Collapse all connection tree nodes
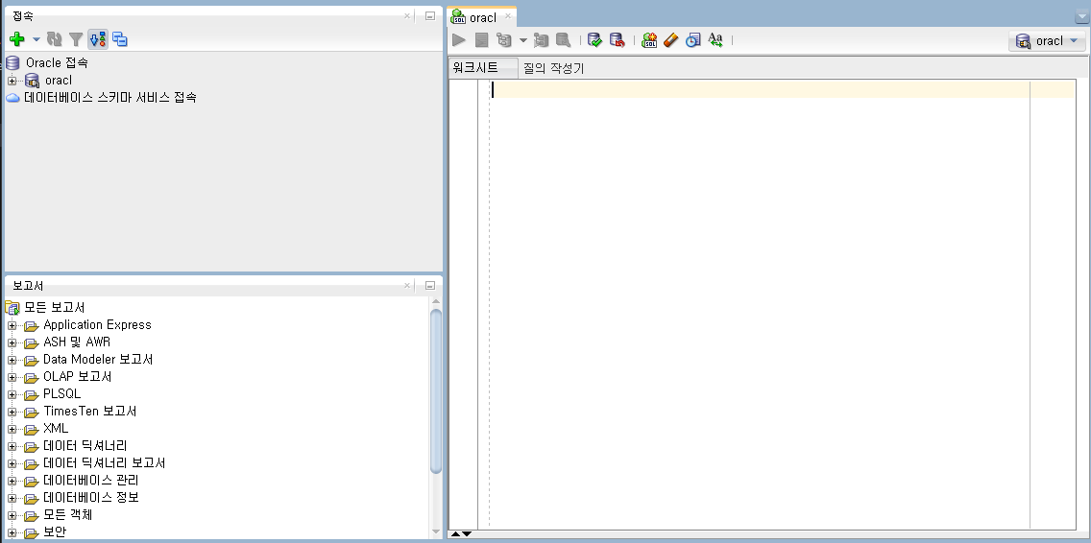 click(120, 39)
